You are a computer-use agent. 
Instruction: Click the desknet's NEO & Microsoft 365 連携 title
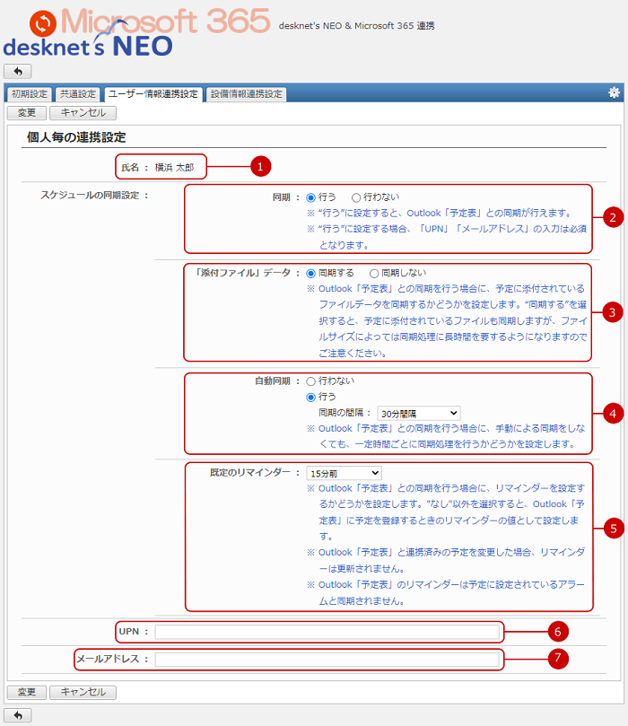pos(356,26)
